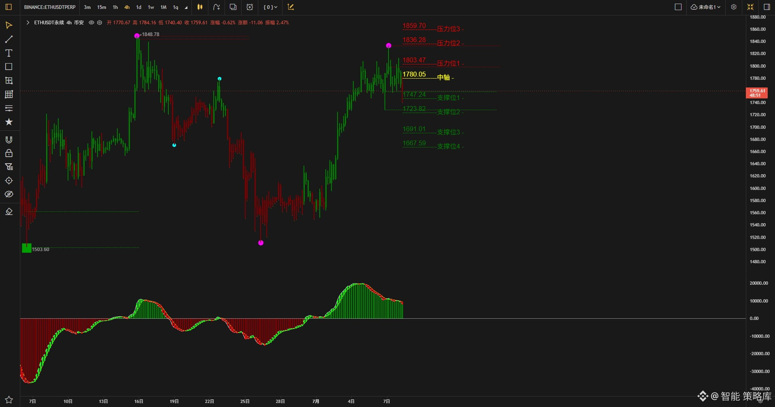Screen dimensions: 775x407
Task: Switch to the 1h timeframe
Action: (115, 7)
